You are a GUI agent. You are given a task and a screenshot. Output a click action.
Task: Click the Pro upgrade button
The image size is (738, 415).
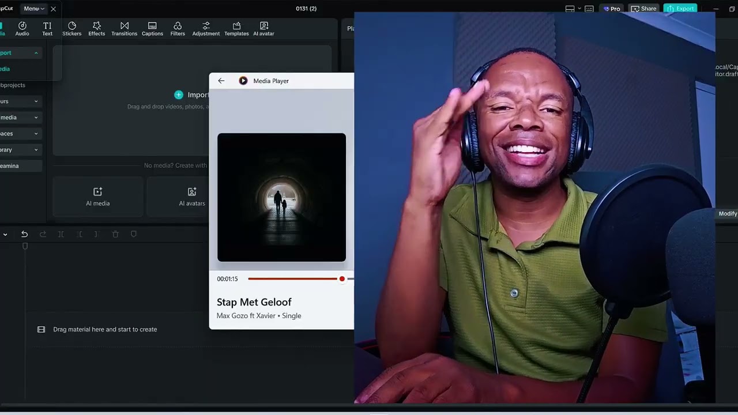coord(612,9)
